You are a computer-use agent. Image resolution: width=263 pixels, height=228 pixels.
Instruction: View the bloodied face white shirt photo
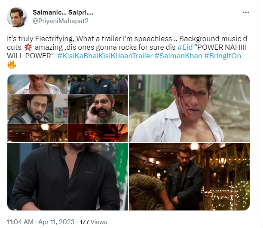click(x=189, y=108)
